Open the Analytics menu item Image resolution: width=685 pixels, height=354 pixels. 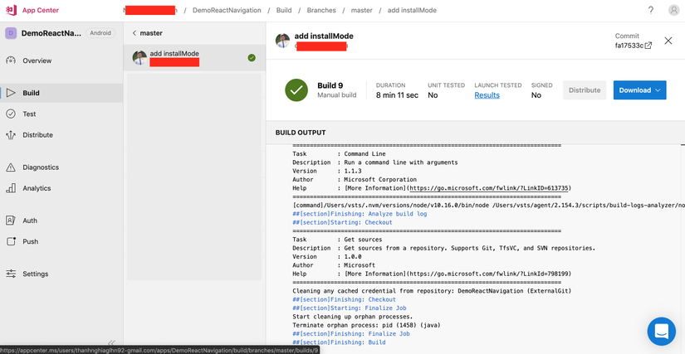(61, 188)
